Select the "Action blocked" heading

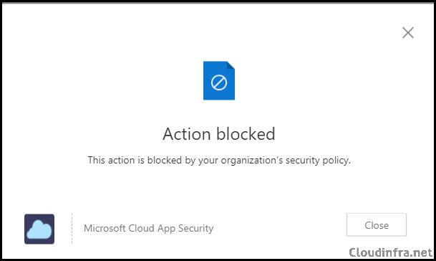pyautogui.click(x=219, y=134)
